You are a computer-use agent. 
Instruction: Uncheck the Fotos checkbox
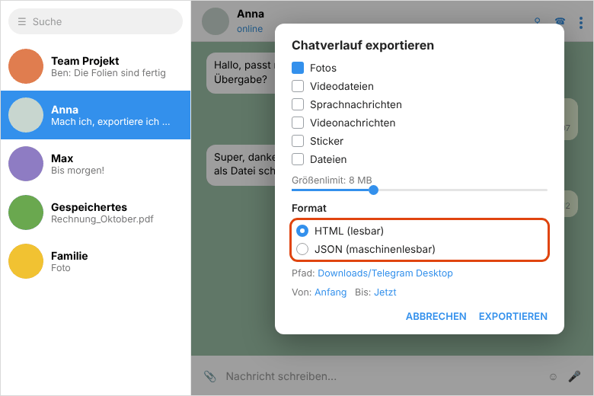tap(298, 68)
